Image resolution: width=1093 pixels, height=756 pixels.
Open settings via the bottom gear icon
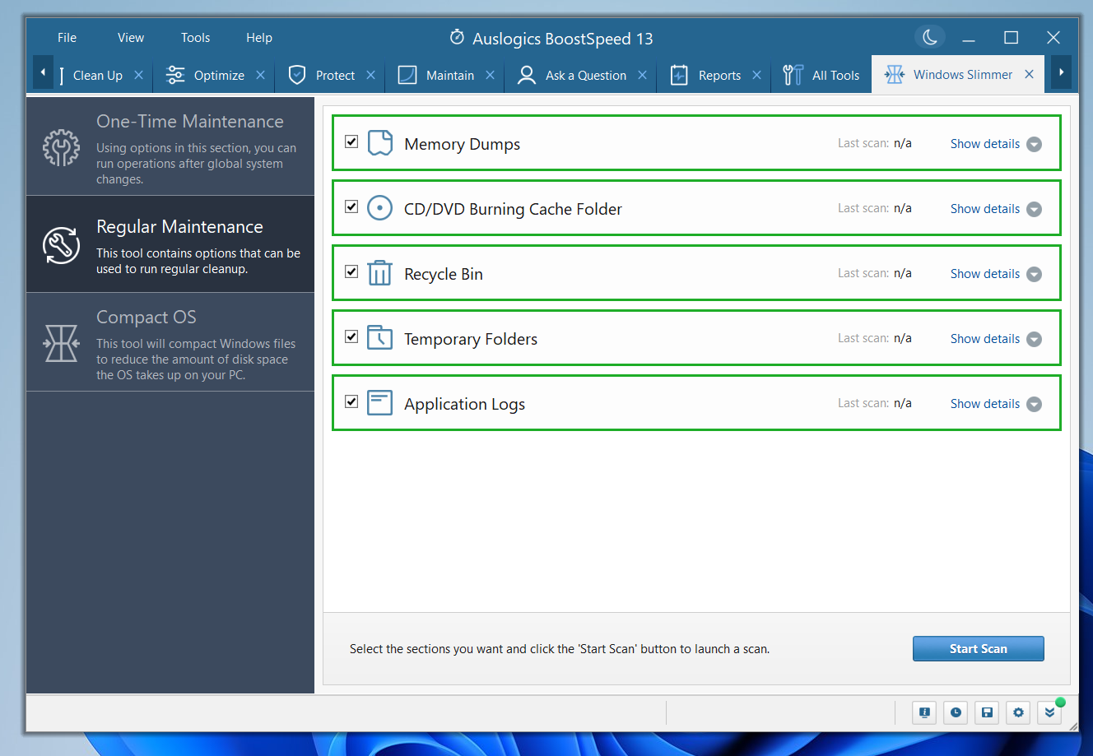[x=1018, y=712]
